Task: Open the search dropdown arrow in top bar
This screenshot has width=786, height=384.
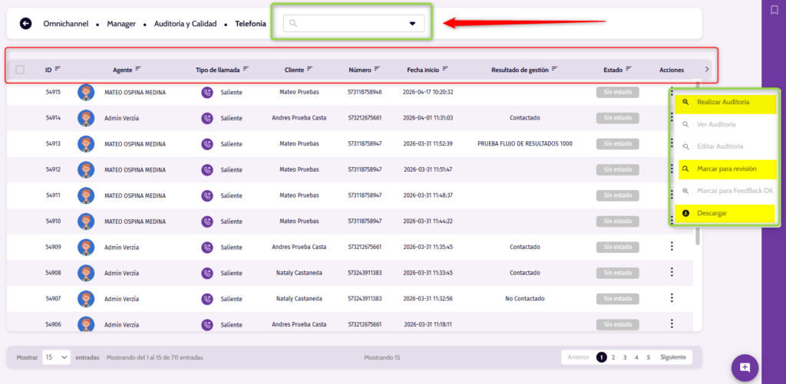Action: pyautogui.click(x=412, y=24)
